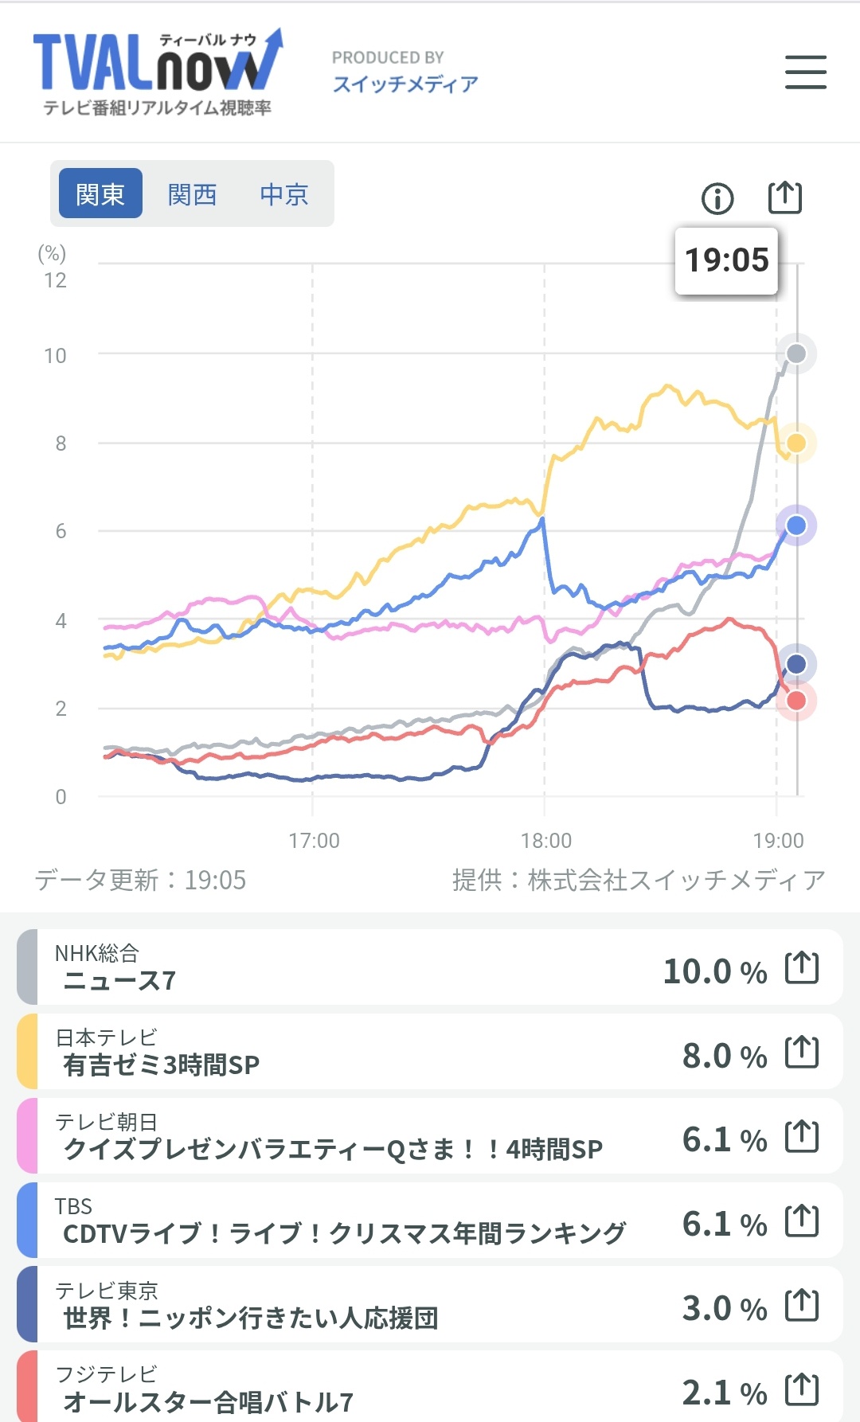Share the NHK総合 ニュース7 rating

point(801,968)
